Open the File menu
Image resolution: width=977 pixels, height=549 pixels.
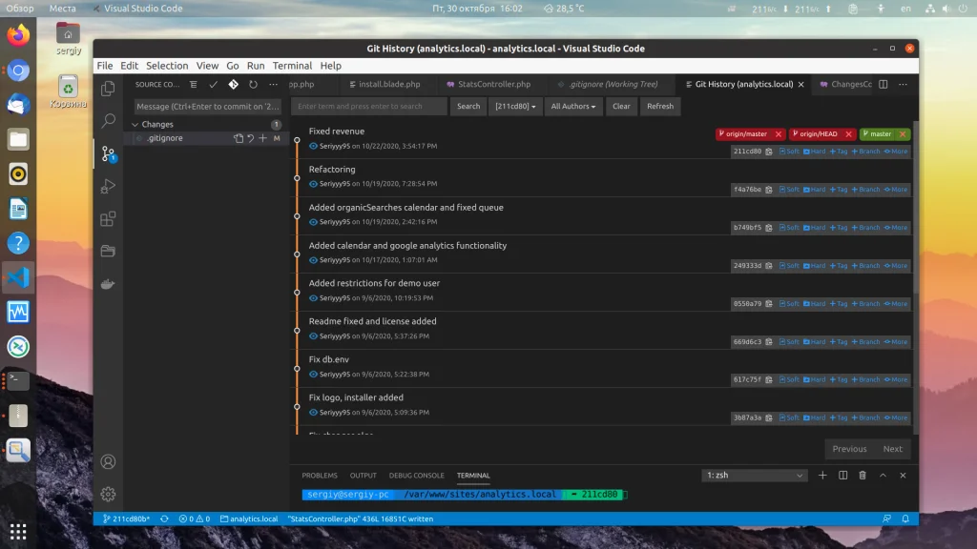click(105, 66)
